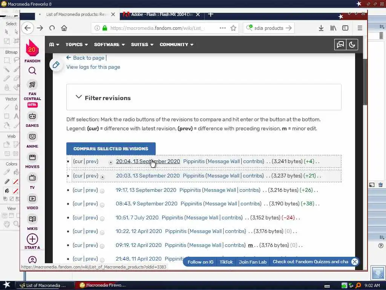Click the browser forward arrow
This screenshot has width=386, height=290.
coord(40,28)
